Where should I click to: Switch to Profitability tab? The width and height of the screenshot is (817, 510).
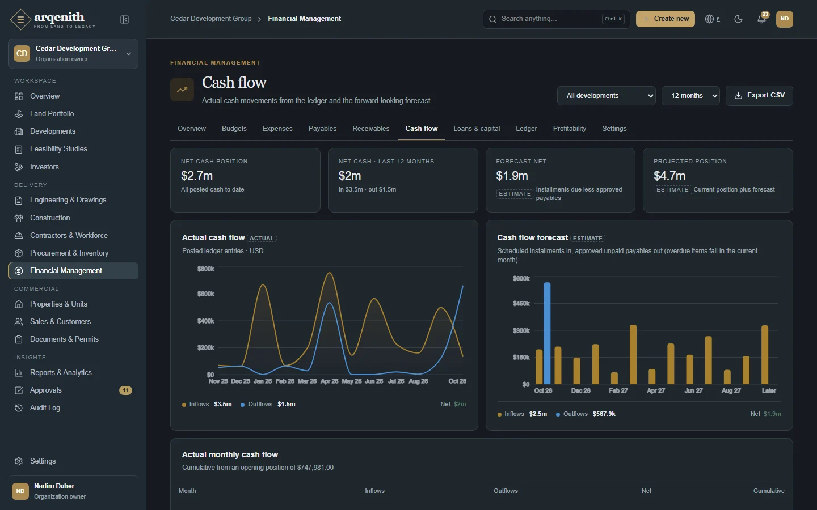(x=570, y=129)
